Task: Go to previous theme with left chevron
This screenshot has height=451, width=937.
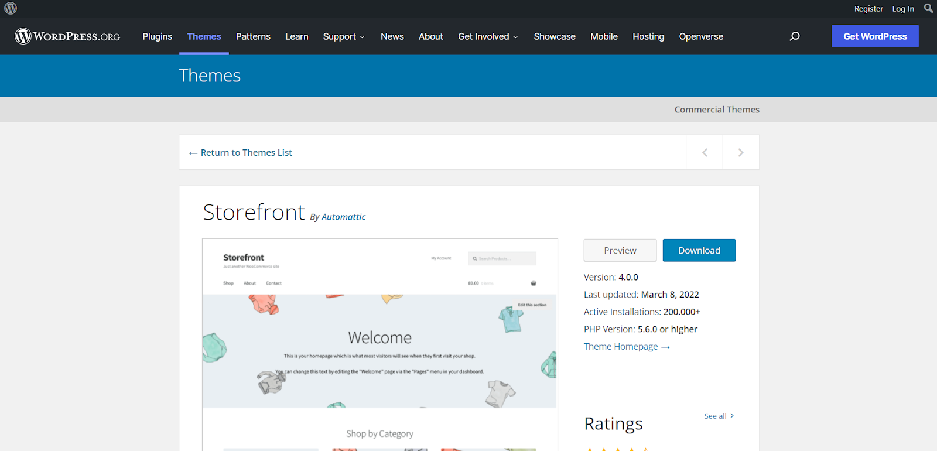Action: tap(705, 152)
